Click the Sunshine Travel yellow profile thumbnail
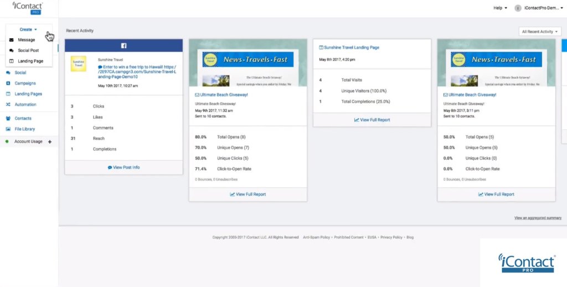The image size is (567, 287). point(79,64)
